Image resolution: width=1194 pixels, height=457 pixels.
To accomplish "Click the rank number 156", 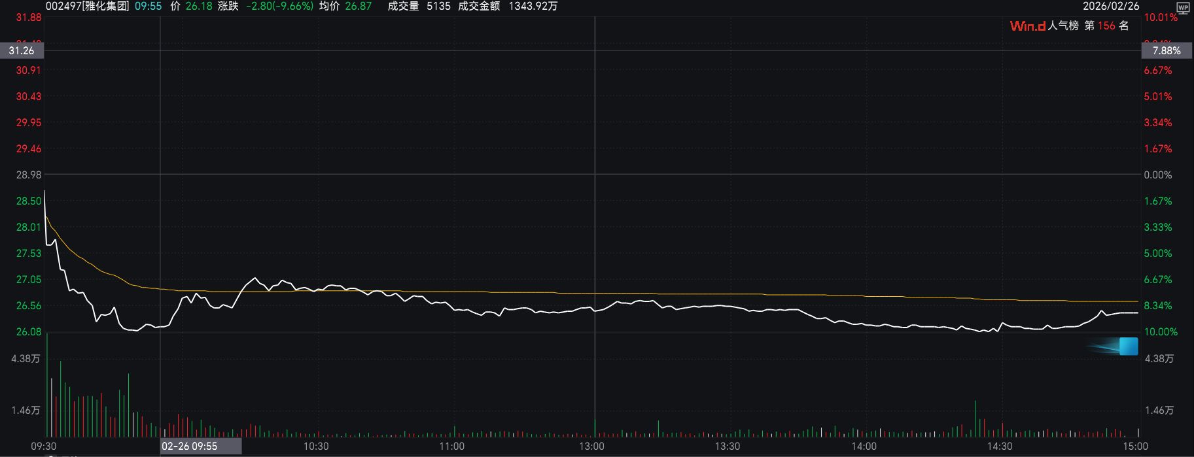I will point(1106,26).
